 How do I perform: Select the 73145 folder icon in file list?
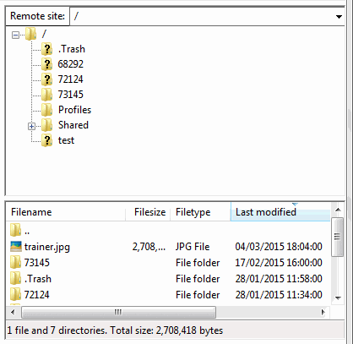(x=16, y=263)
